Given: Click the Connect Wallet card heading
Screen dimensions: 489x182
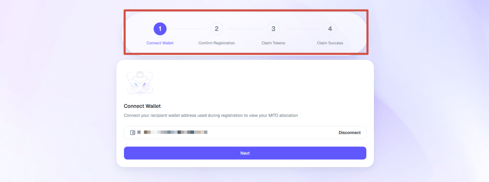Looking at the screenshot, I should click(x=142, y=106).
